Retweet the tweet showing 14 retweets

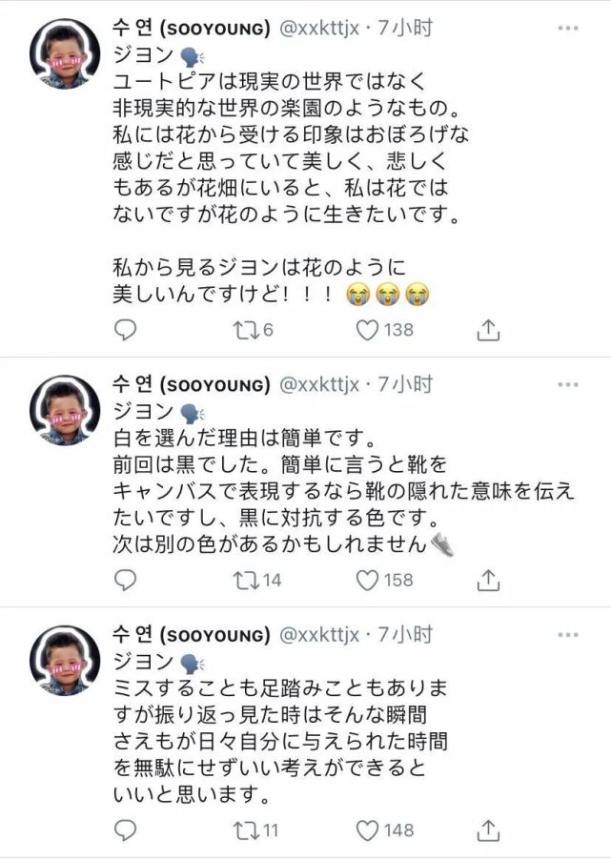(246, 580)
